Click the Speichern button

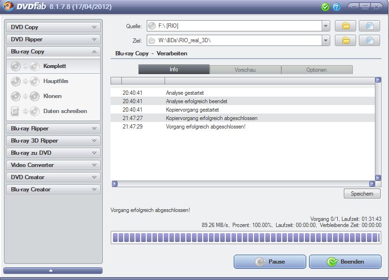point(362,194)
